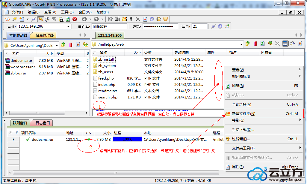
Task: Launch the connection wizard wand icon
Action: pos(14,19)
